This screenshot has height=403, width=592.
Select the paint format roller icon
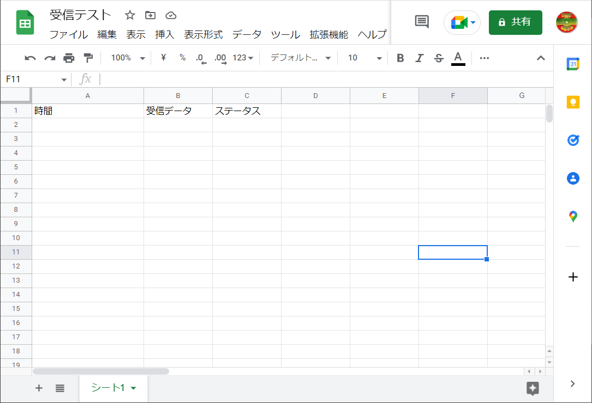88,58
